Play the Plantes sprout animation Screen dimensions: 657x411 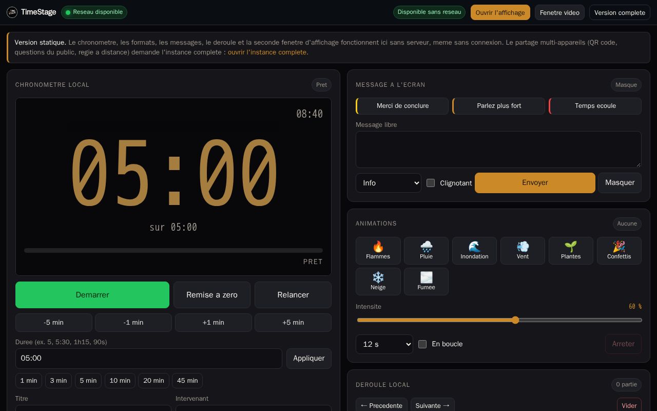(571, 251)
